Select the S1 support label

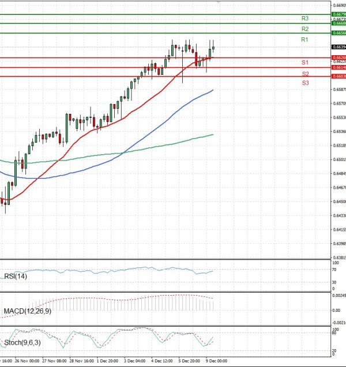[304, 62]
